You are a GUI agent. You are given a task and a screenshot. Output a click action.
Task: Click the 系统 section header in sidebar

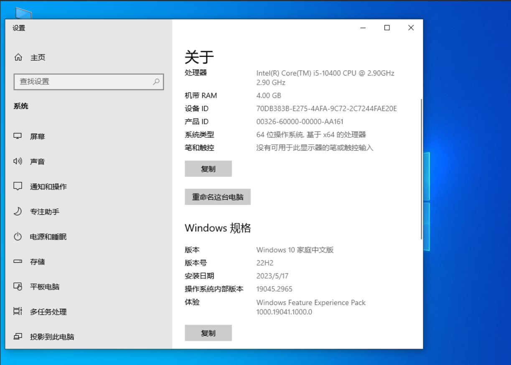[x=21, y=106]
